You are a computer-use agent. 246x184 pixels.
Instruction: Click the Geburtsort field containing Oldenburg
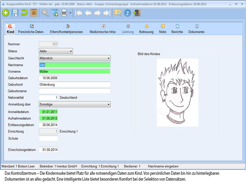click(75, 84)
